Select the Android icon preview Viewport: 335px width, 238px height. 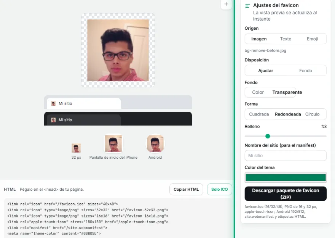click(x=155, y=143)
